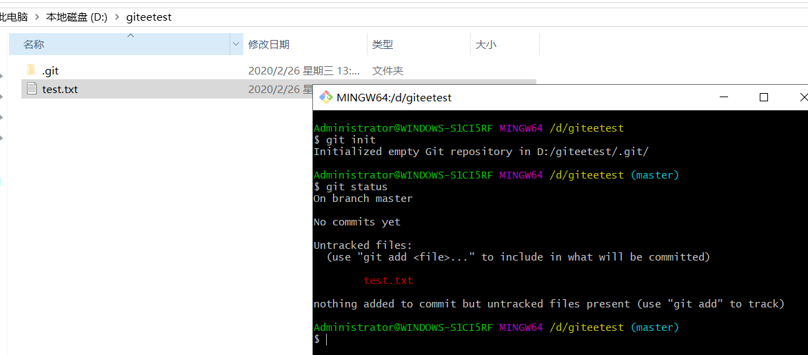Click the "$ git status" command line

point(350,187)
